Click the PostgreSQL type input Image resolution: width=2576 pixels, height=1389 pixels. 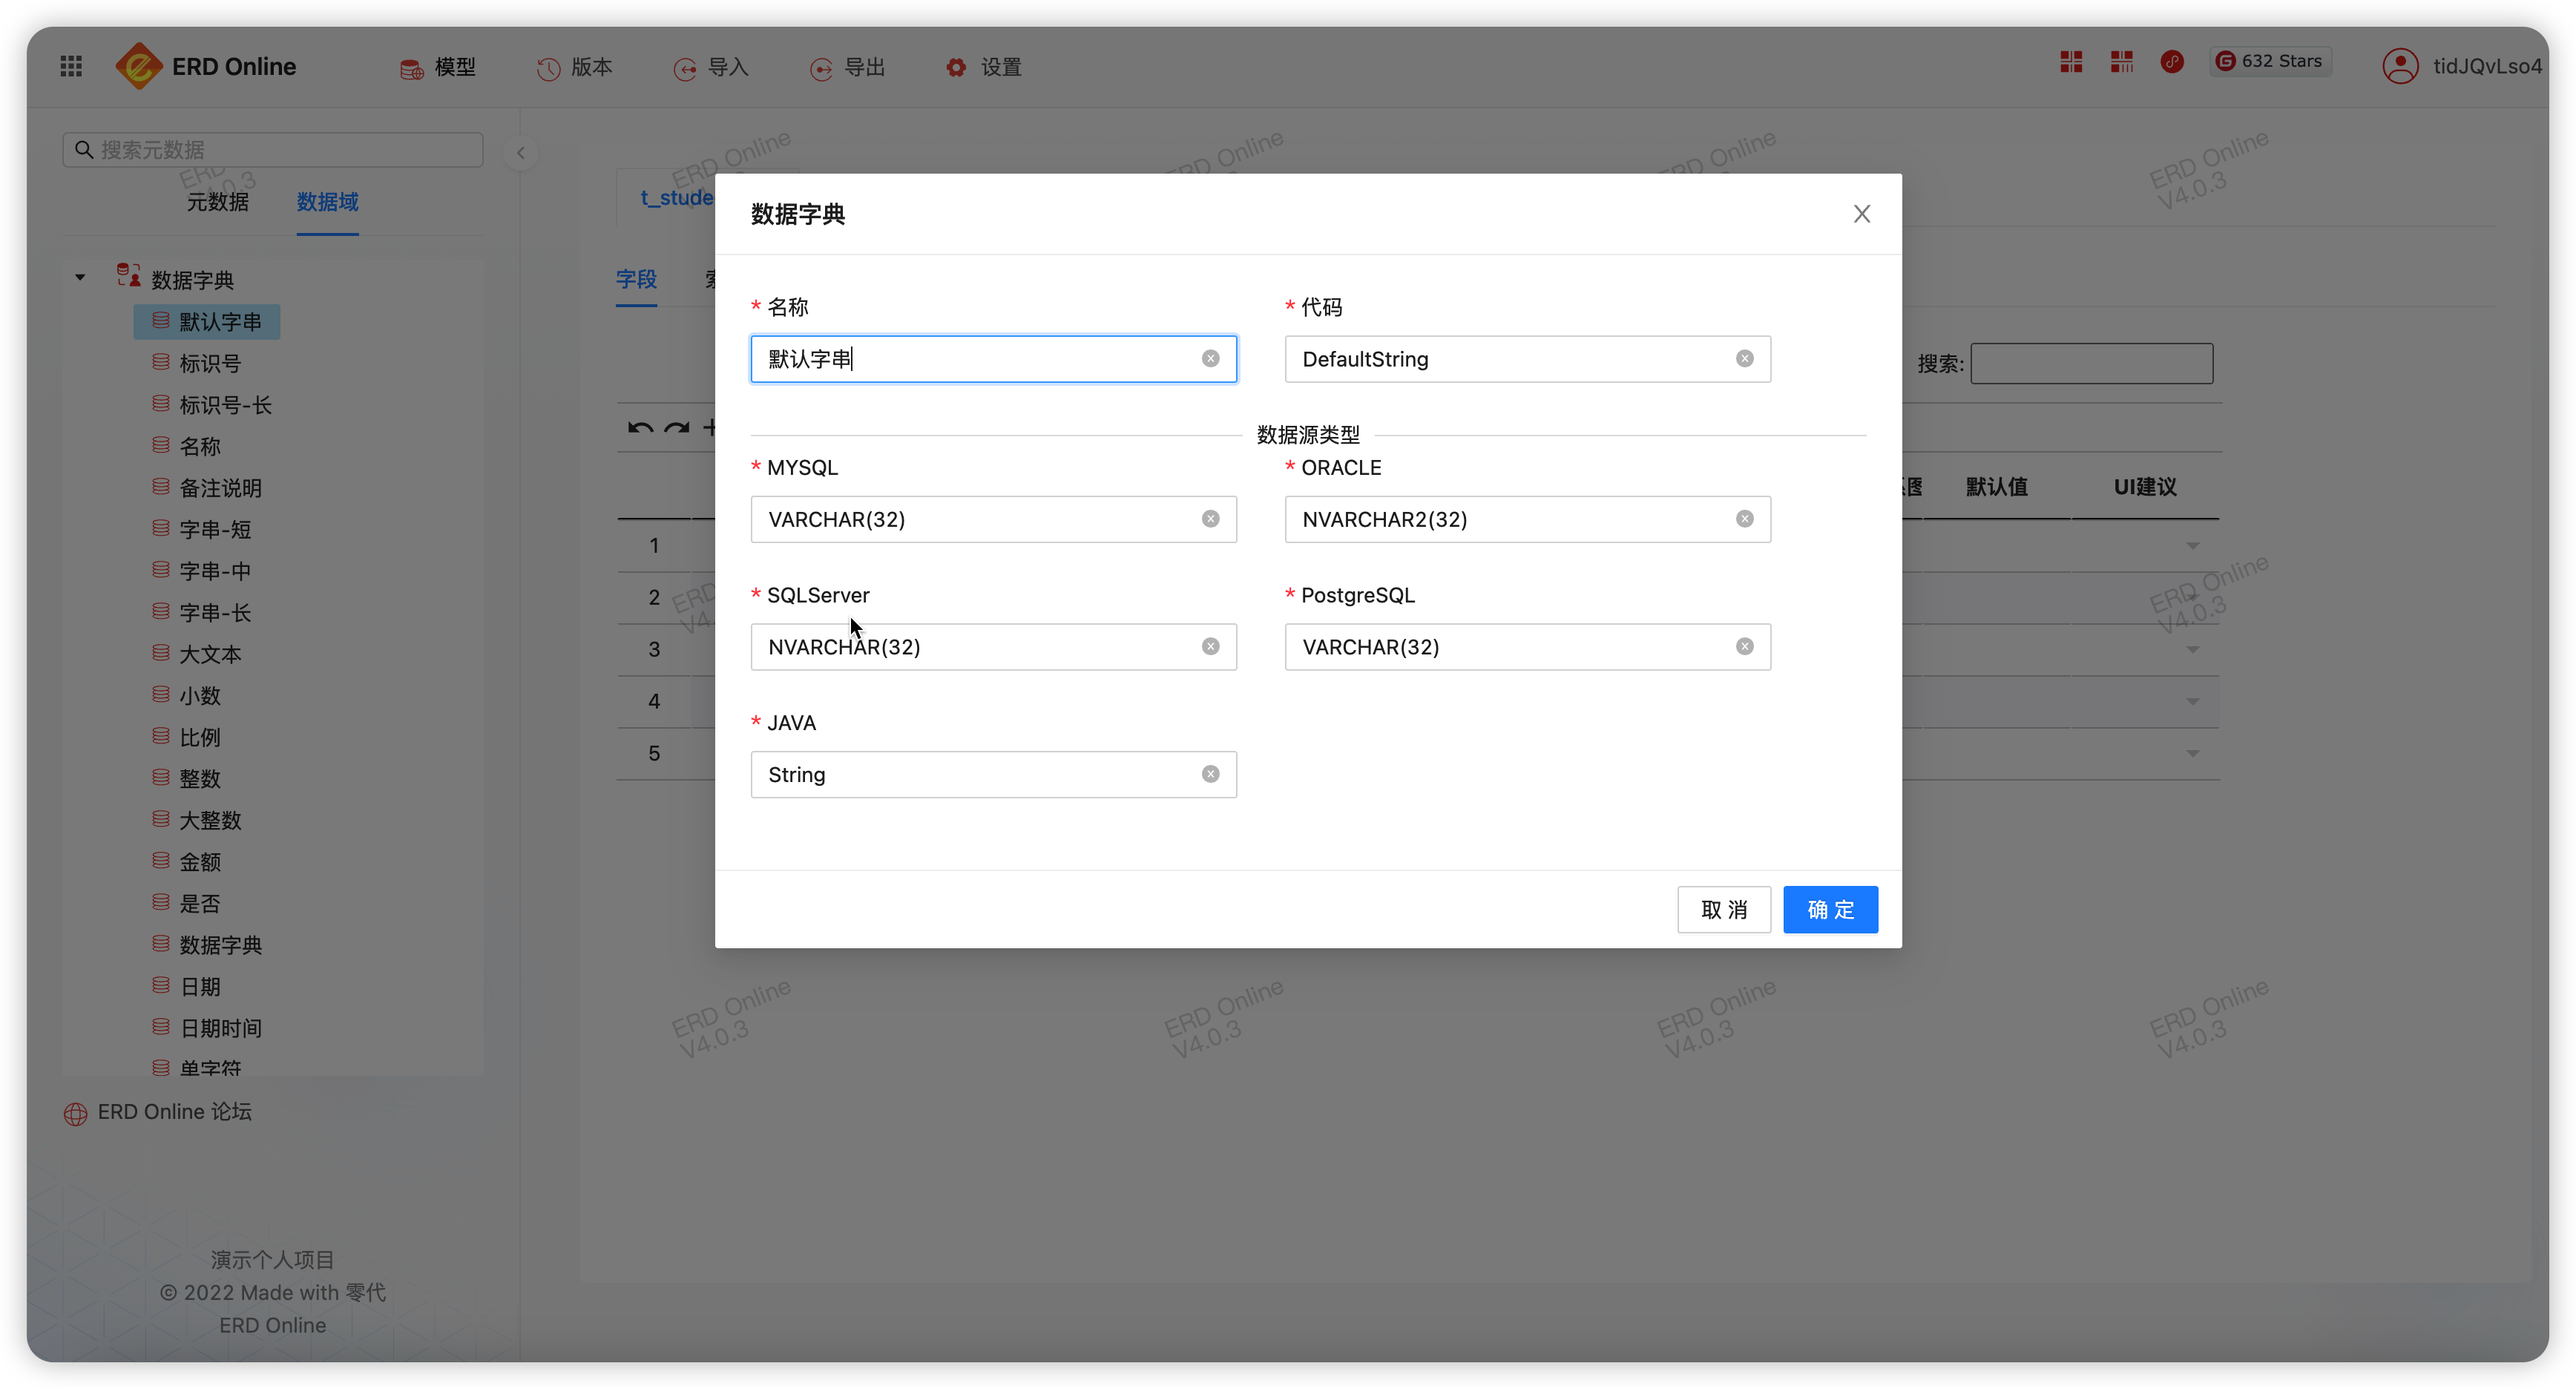click(1527, 647)
